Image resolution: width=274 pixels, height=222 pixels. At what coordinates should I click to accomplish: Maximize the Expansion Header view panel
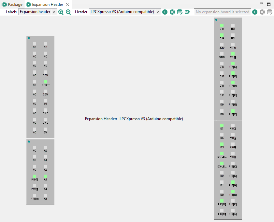(x=269, y=5)
